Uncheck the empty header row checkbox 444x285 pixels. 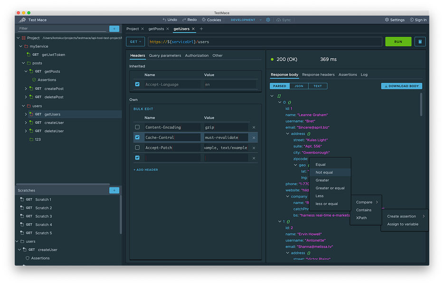tap(137, 158)
